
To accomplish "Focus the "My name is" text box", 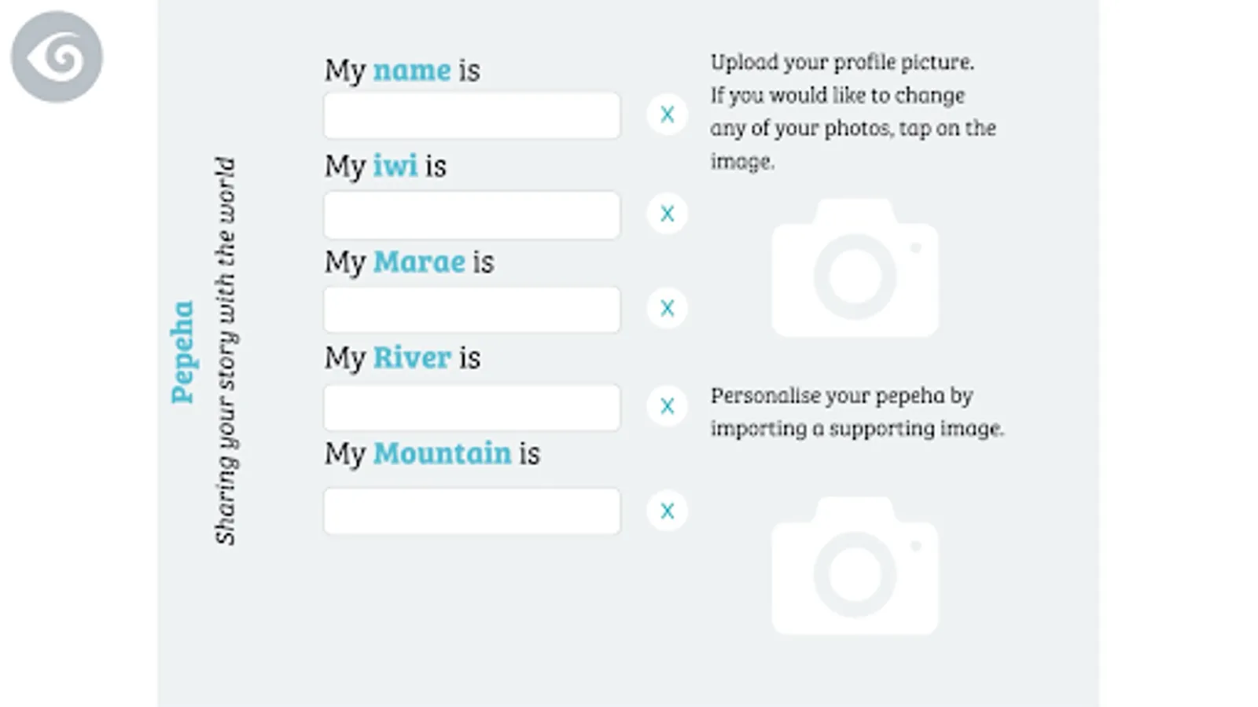I will point(472,115).
